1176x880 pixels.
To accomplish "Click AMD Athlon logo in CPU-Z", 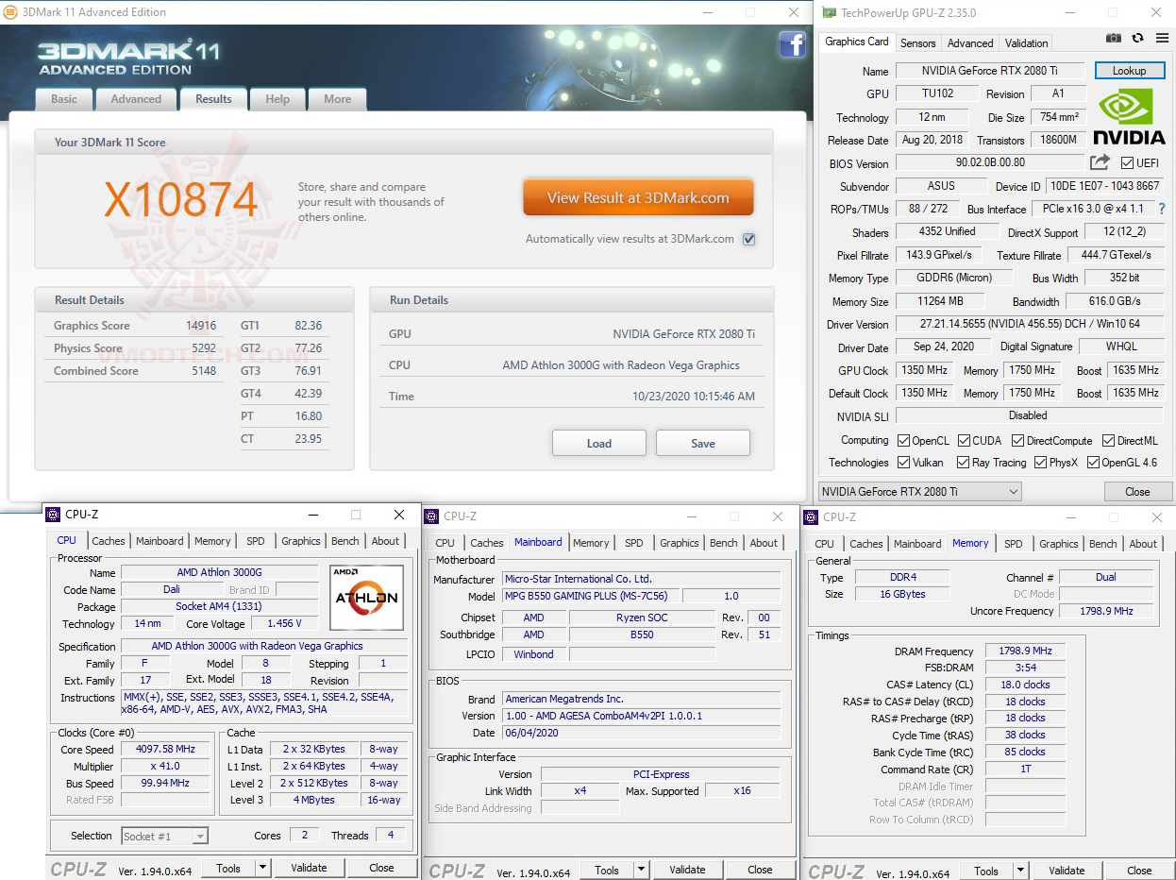I will pyautogui.click(x=366, y=597).
